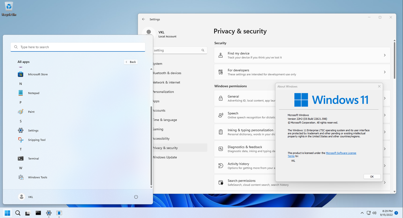The height and width of the screenshot is (218, 403).
Task: Click Start menu search box
Action: coord(78,47)
